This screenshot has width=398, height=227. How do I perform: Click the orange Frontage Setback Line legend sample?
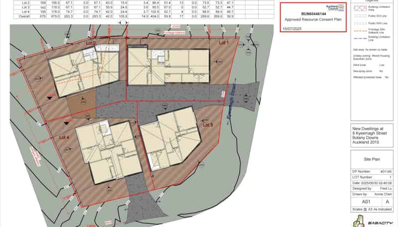[x=360, y=31]
